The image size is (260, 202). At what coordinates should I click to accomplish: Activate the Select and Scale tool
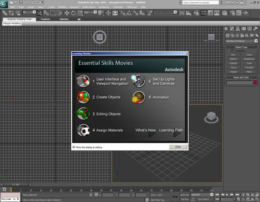[x=80, y=13]
